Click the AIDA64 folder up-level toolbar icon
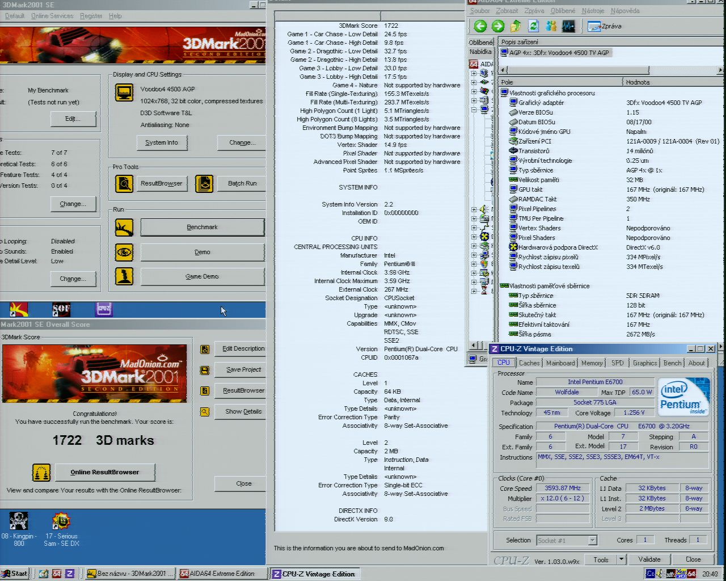Screen dimensions: 726x581 (516, 26)
